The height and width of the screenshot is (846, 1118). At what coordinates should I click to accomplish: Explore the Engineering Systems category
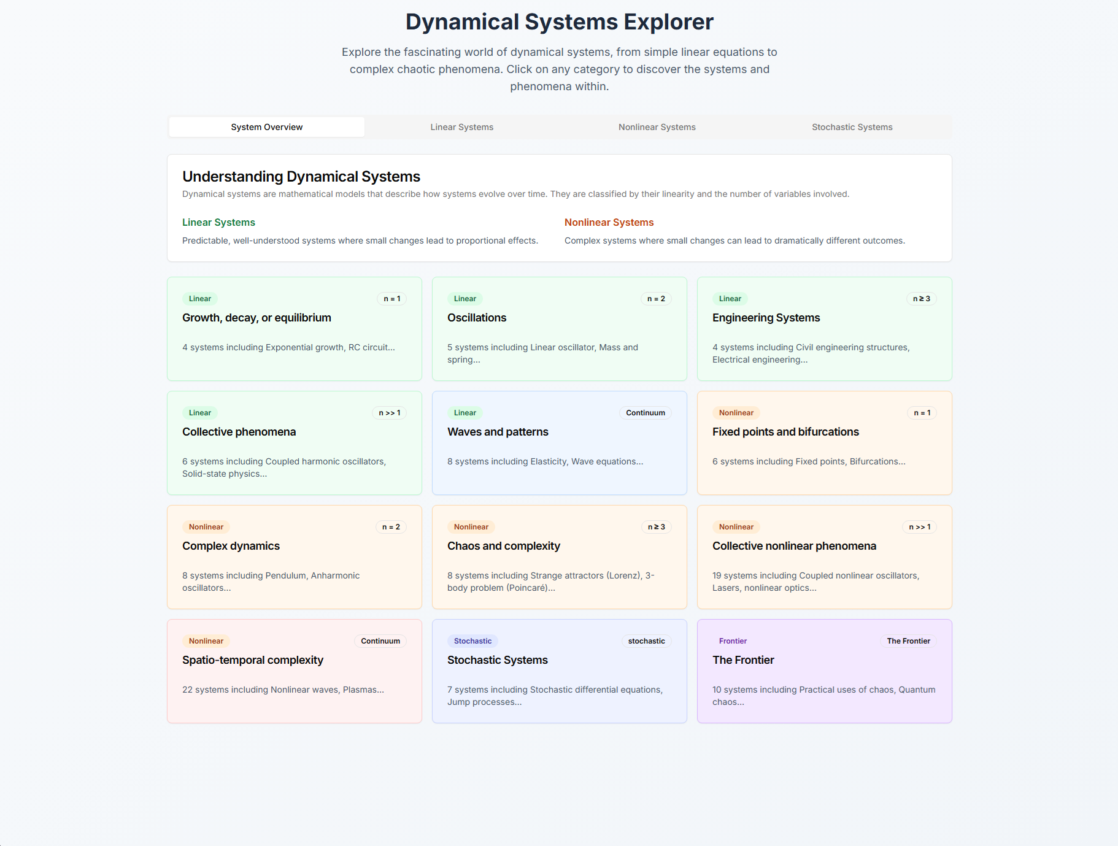click(824, 329)
